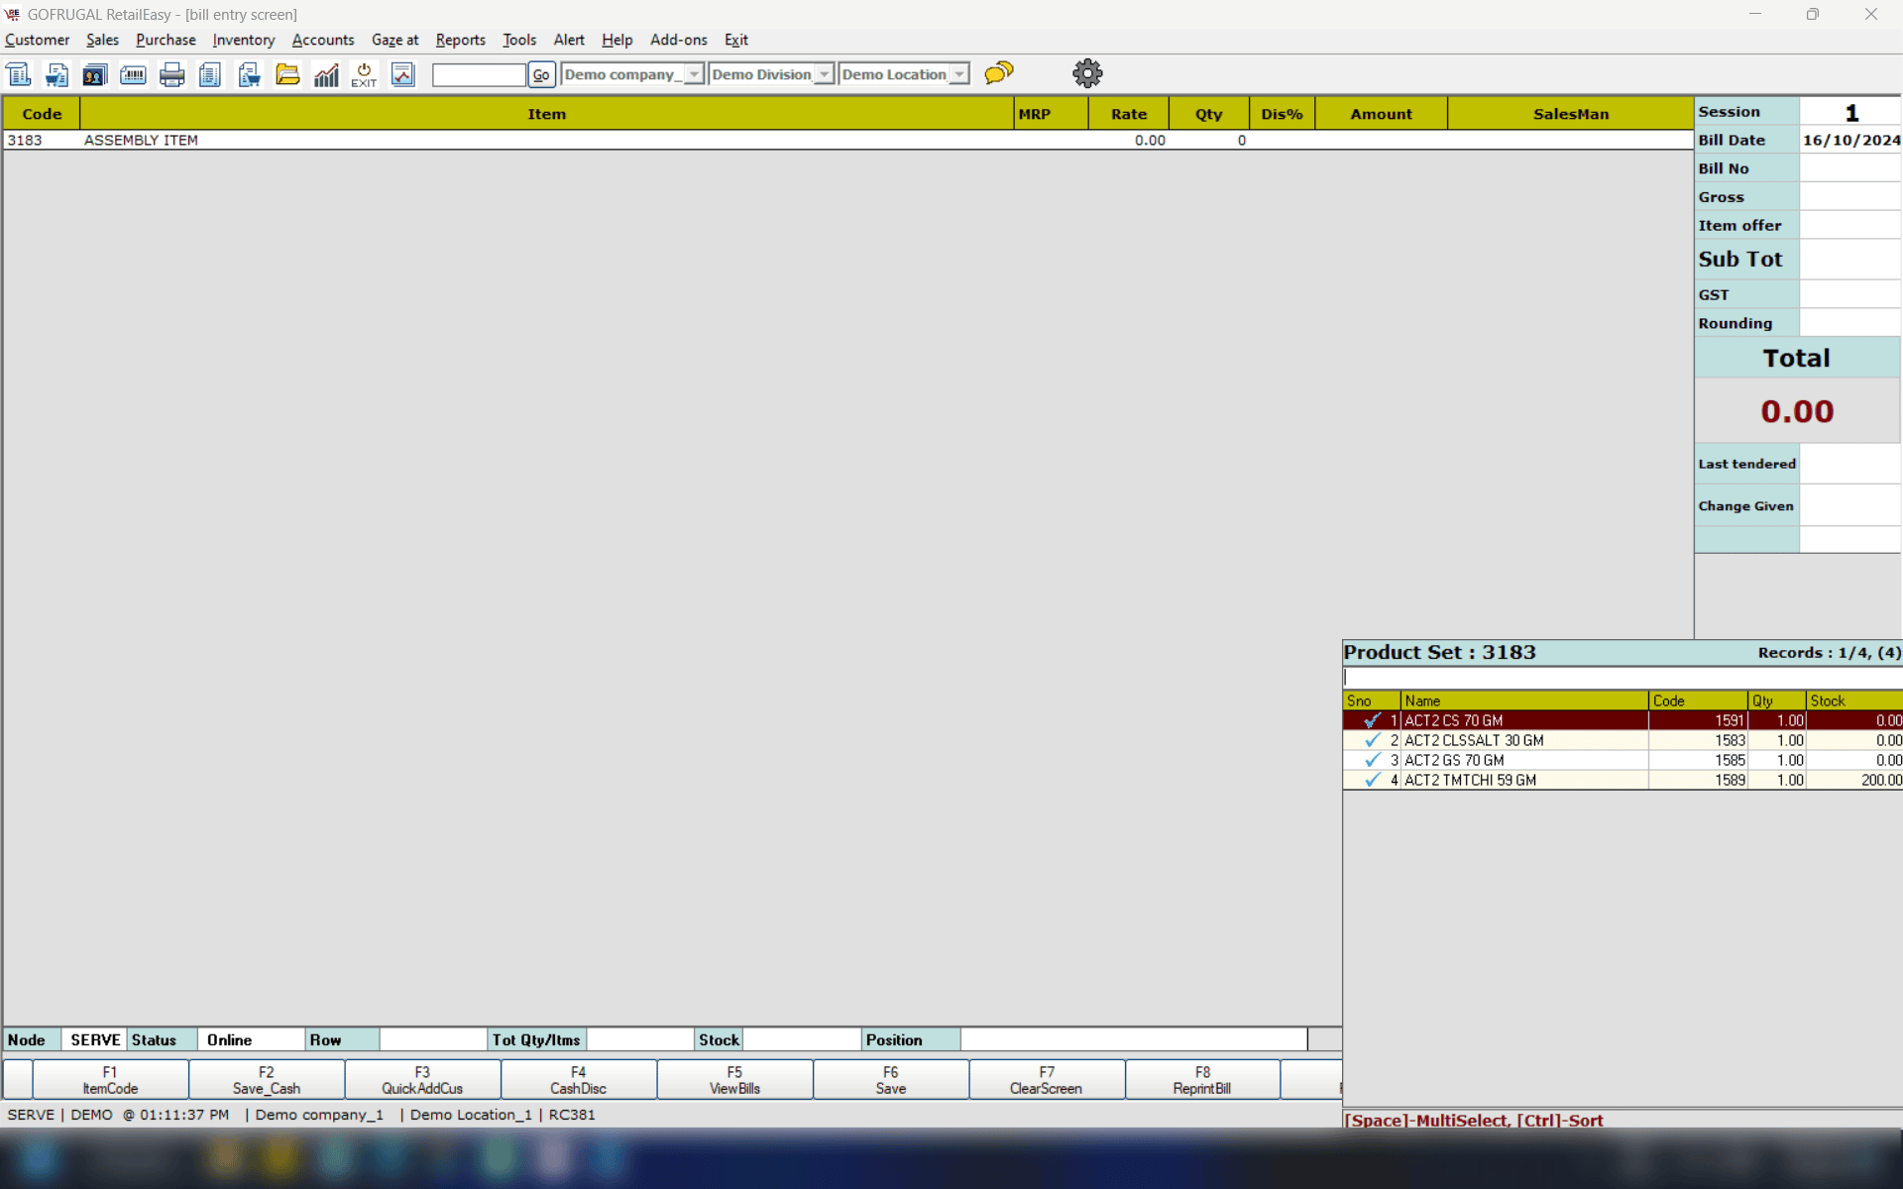Expand the Demo Location dropdown

tap(958, 74)
